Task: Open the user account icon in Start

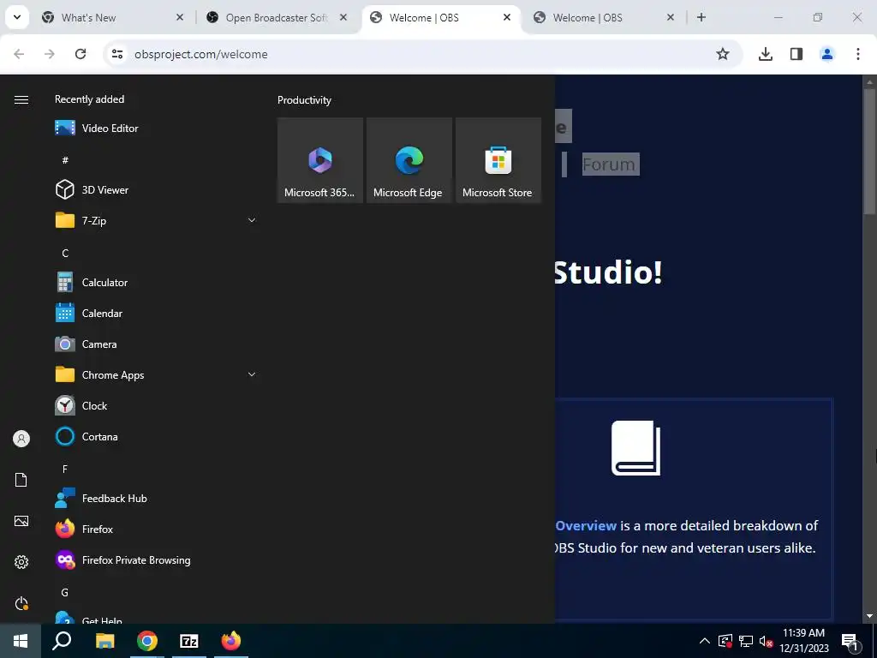Action: pos(21,439)
